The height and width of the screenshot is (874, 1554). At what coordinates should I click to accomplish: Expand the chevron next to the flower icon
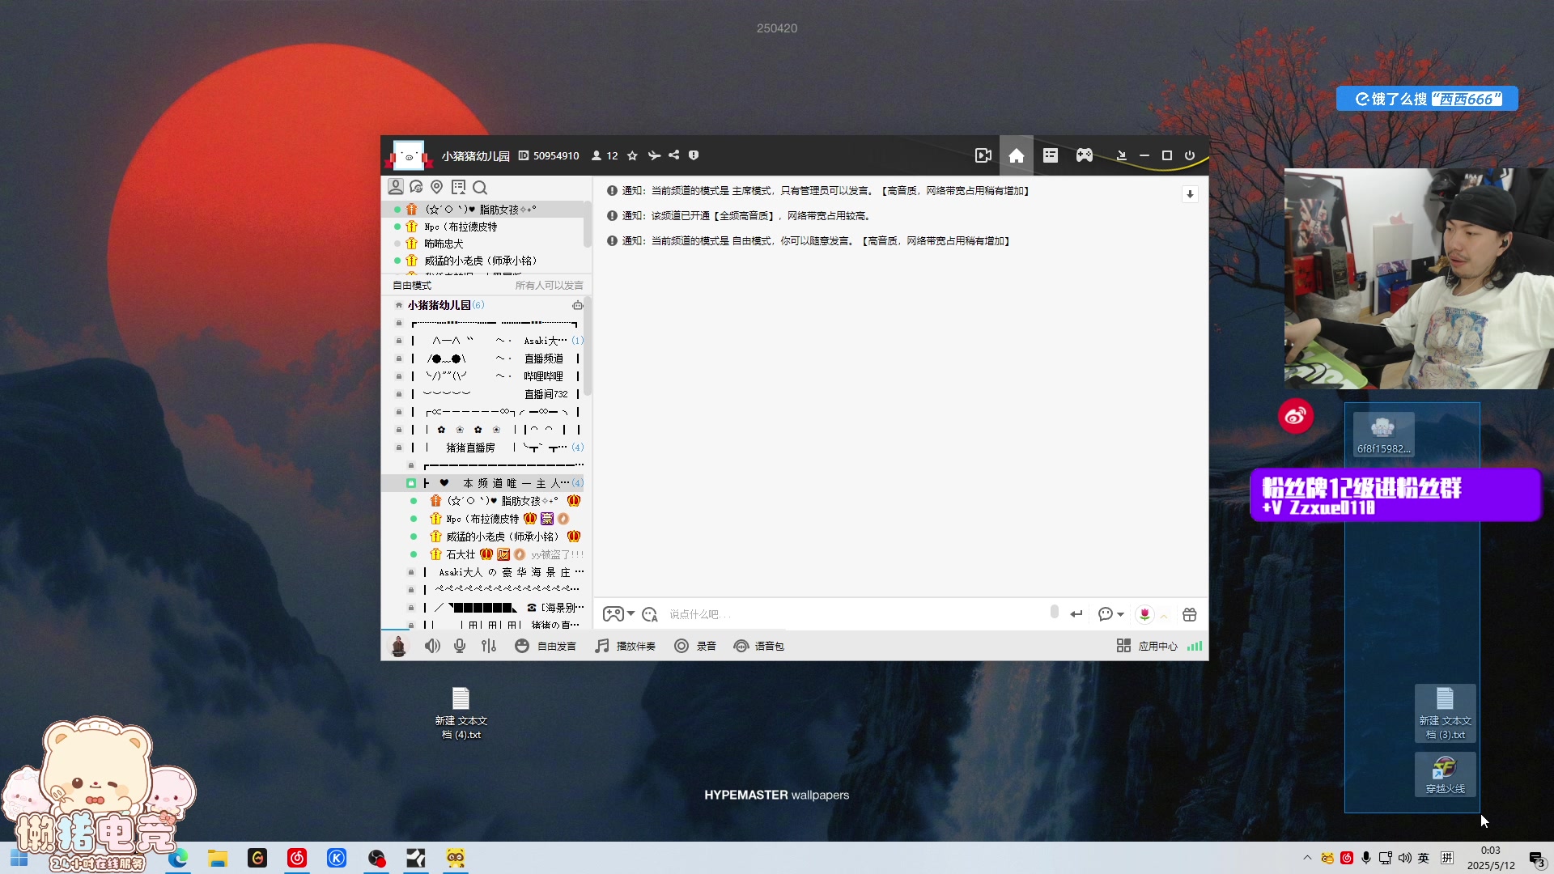point(1164,616)
